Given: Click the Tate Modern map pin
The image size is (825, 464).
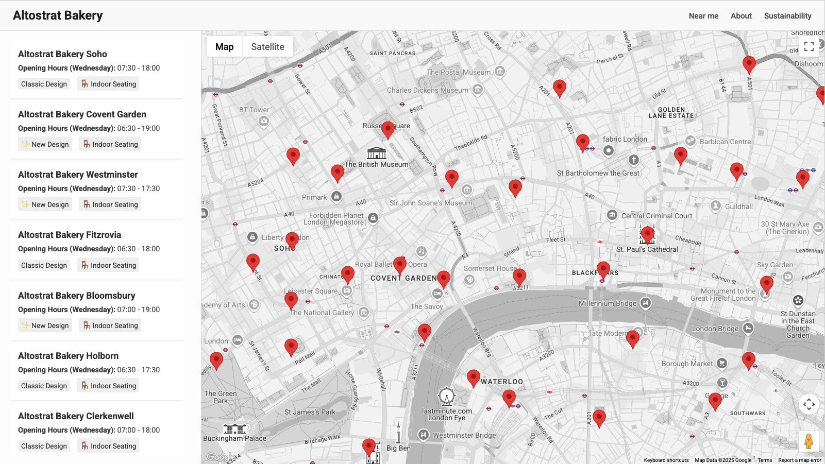Looking at the screenshot, I should click(x=632, y=338).
